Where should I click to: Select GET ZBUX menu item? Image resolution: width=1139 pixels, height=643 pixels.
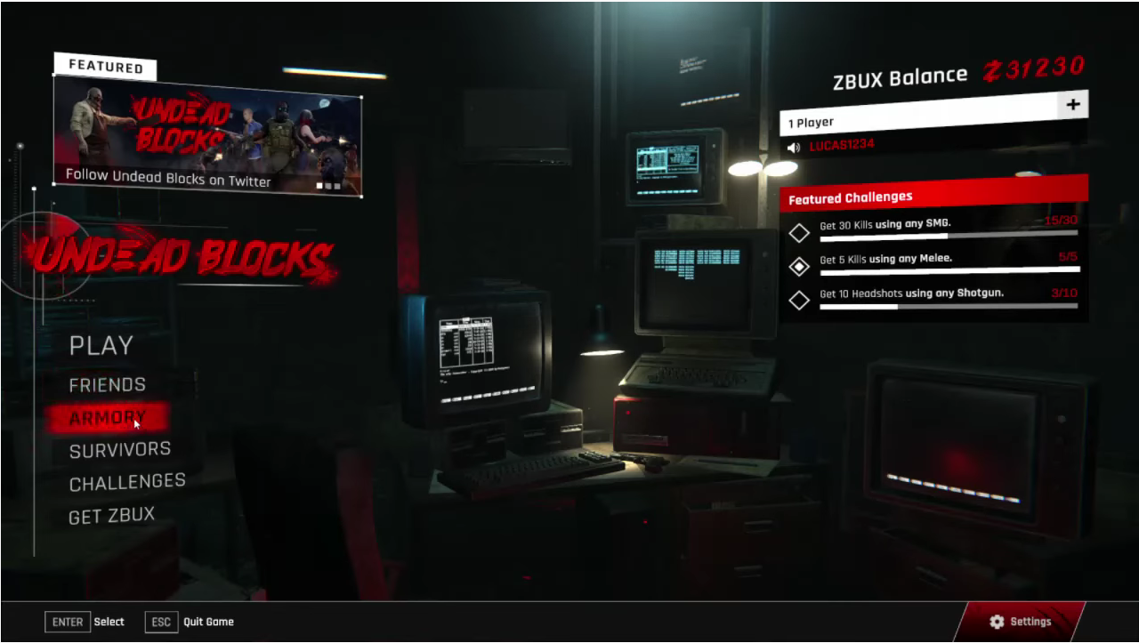[x=112, y=515]
